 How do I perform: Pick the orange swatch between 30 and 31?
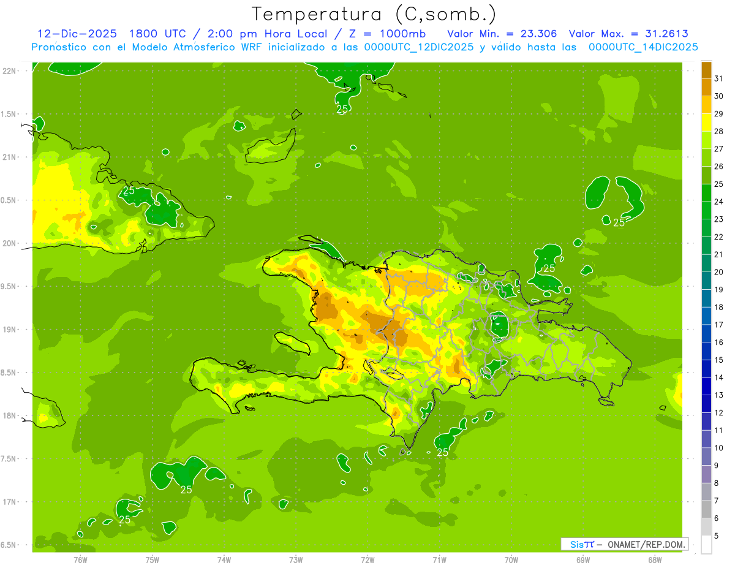(706, 87)
